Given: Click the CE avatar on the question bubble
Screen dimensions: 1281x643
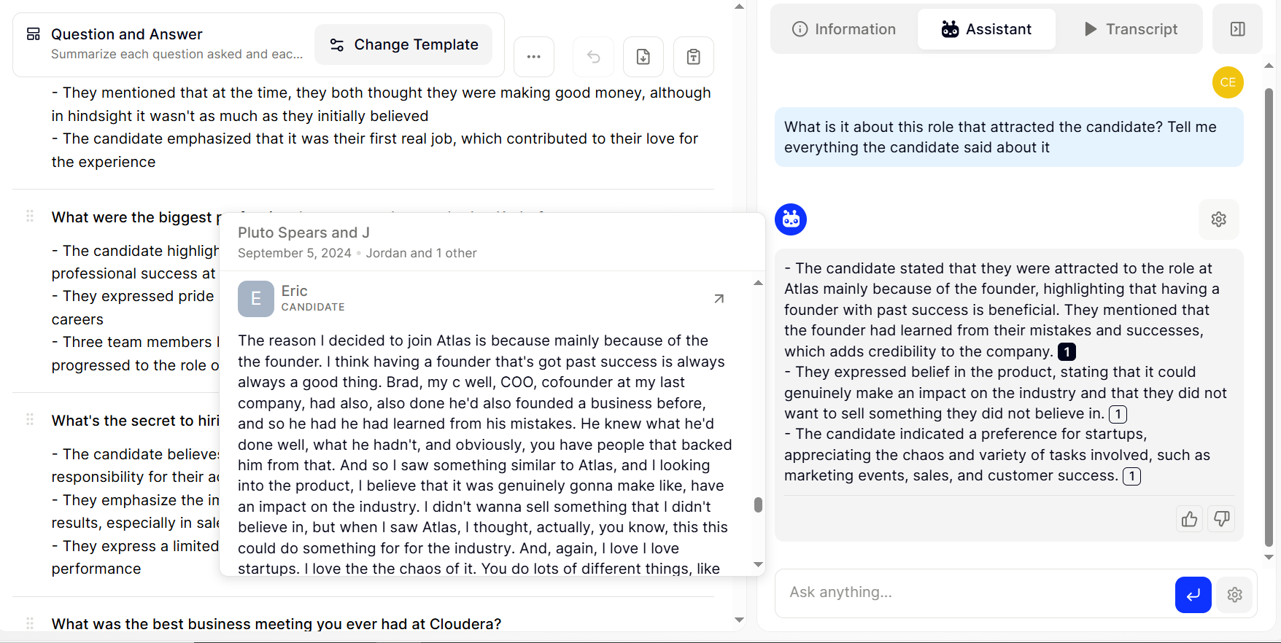Looking at the screenshot, I should click(x=1228, y=82).
